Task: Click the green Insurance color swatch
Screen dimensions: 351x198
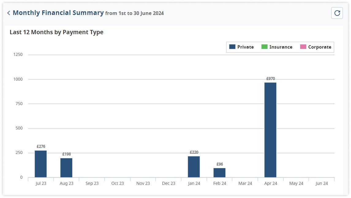Action: click(264, 47)
